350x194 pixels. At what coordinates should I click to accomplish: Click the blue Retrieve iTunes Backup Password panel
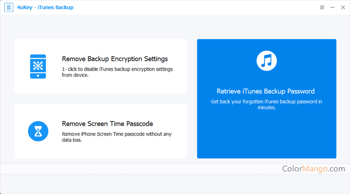click(266, 99)
